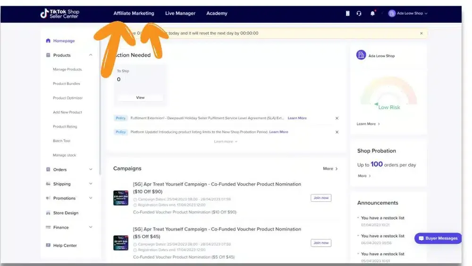Expand the Orders section chevron

pyautogui.click(x=91, y=170)
